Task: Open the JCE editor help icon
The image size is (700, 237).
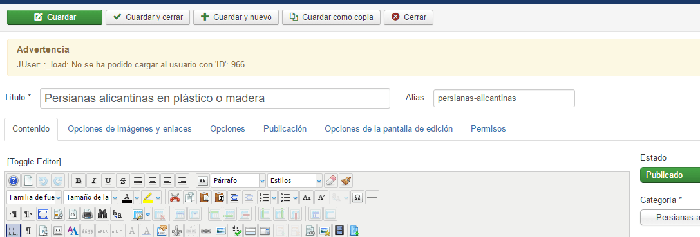Action: pyautogui.click(x=14, y=180)
